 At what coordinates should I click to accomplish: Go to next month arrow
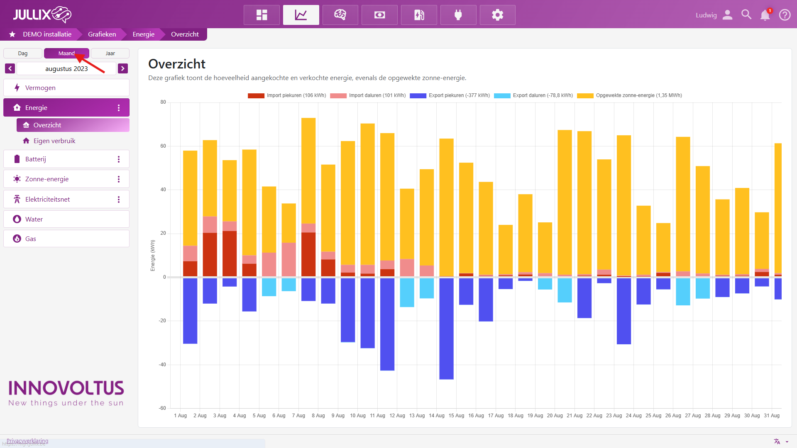(123, 68)
